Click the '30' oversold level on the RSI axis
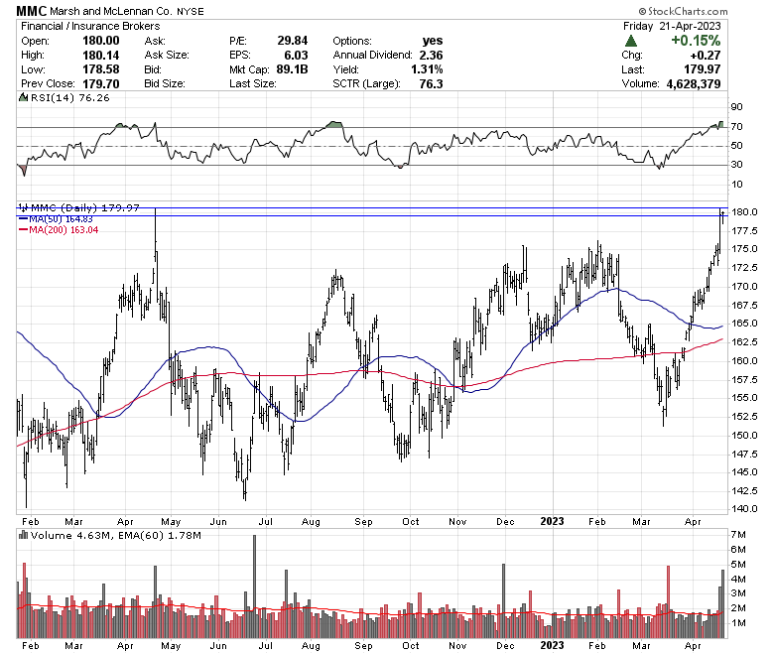 tap(736, 165)
